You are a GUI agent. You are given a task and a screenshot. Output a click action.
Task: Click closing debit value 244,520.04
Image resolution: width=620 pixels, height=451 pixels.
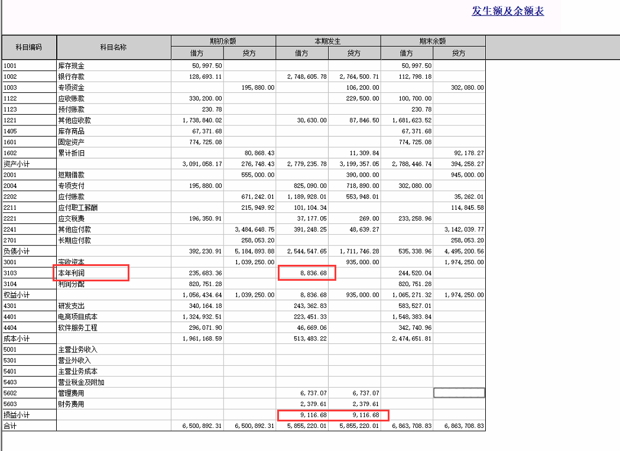click(415, 273)
